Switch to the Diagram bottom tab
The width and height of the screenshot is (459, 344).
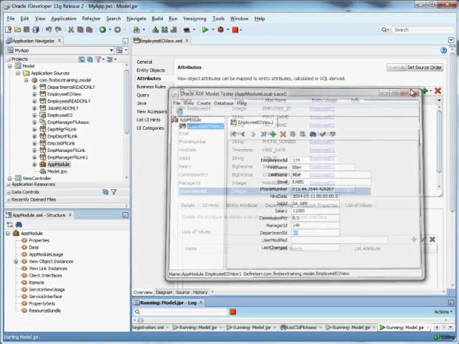tap(164, 292)
